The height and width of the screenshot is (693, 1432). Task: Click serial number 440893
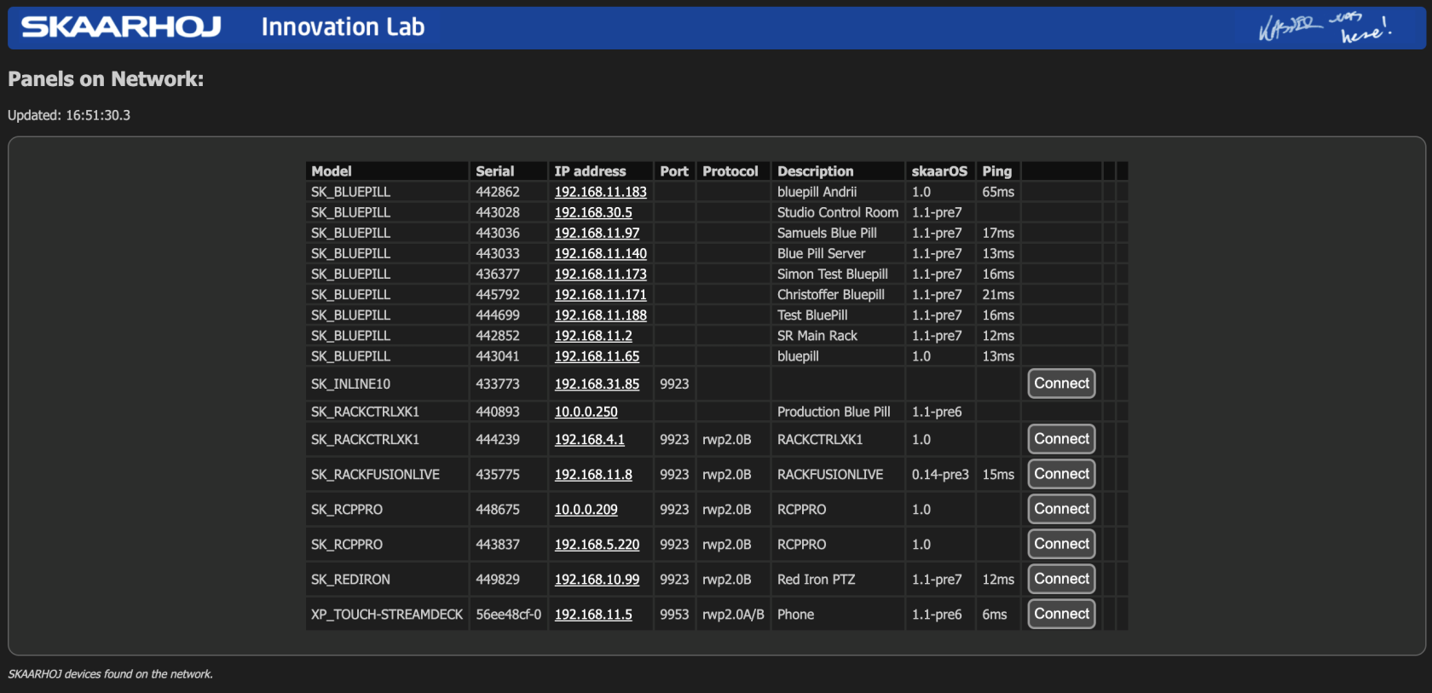[x=497, y=412]
